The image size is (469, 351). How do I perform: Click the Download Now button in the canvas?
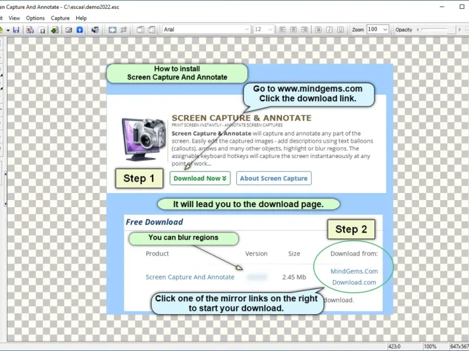tap(200, 178)
